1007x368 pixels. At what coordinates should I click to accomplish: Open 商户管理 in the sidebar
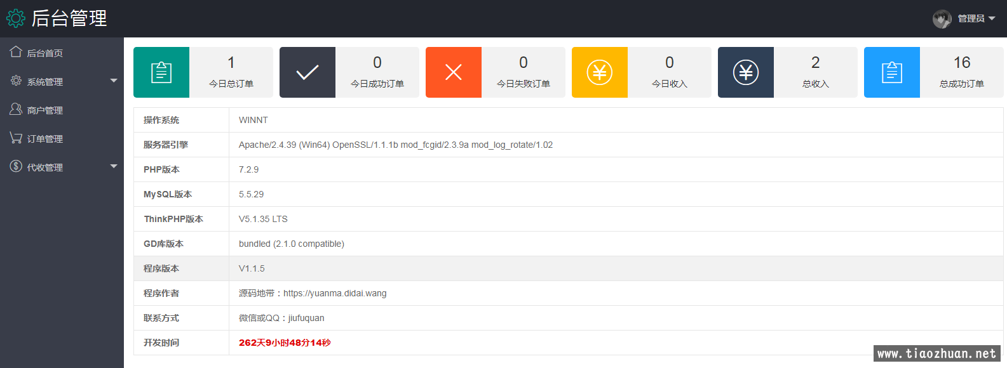tap(44, 110)
